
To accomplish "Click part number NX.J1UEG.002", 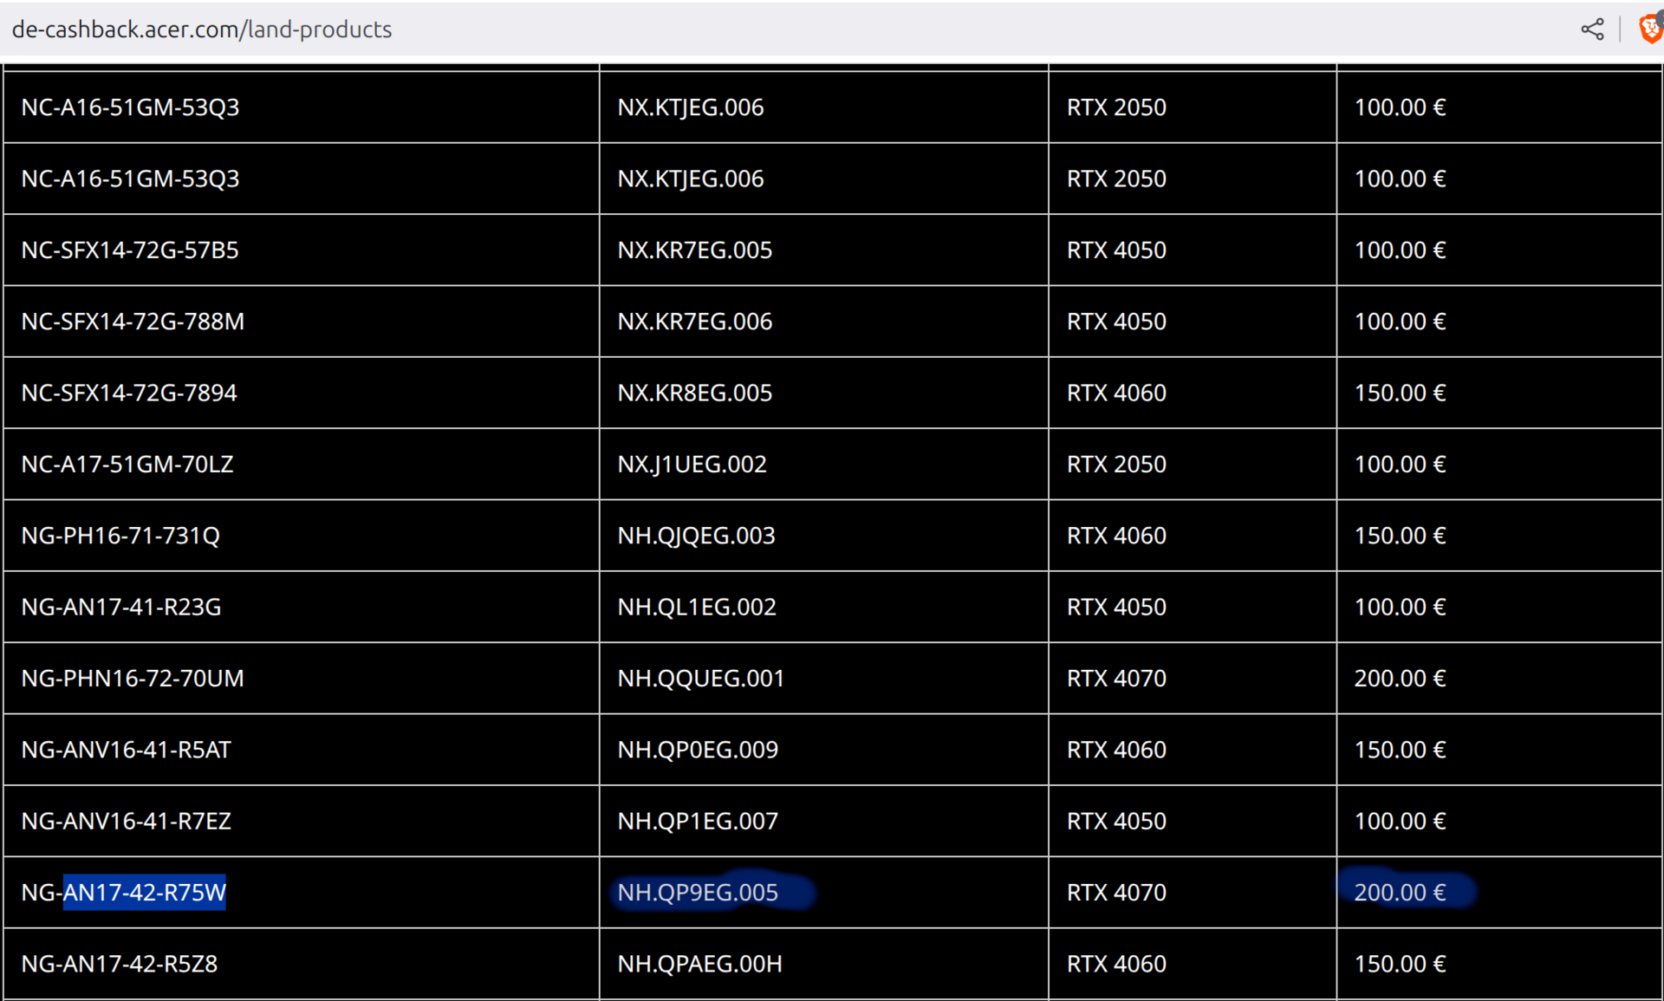I will tap(692, 465).
